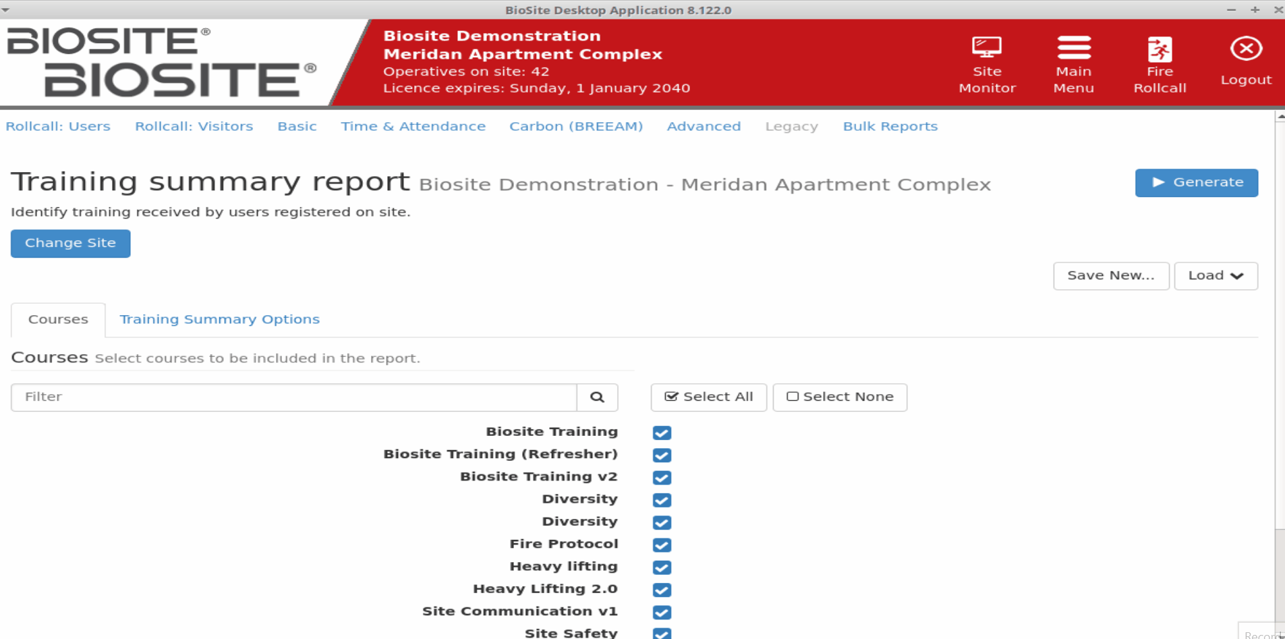Viewport: 1285px width, 639px height.
Task: Click Select All courses button
Action: click(708, 397)
